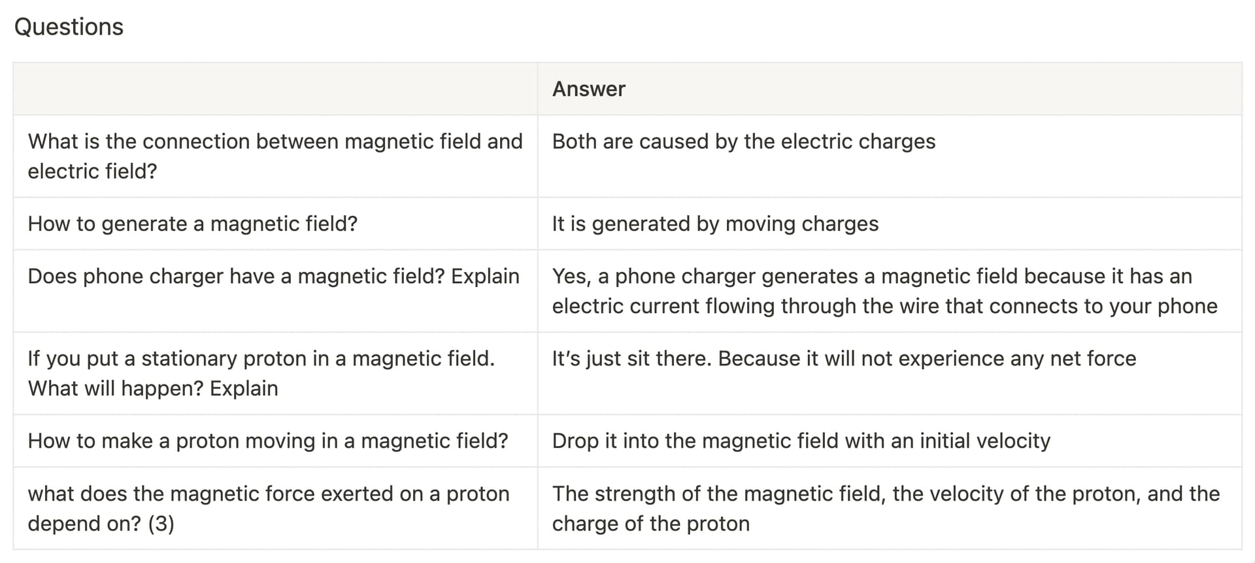Click 'What will happen? Explain' text line
Screen dimensions: 1255x563
(153, 388)
